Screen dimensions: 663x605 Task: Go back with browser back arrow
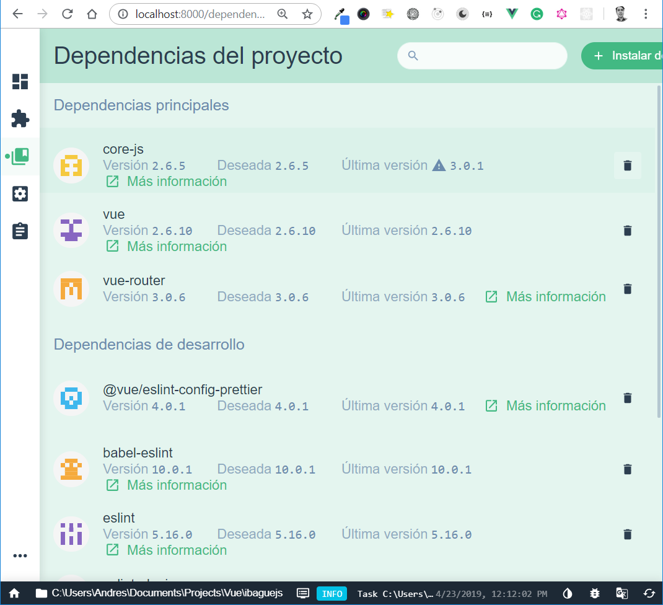click(17, 14)
